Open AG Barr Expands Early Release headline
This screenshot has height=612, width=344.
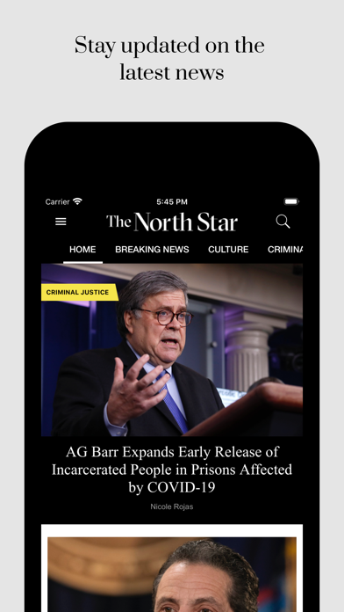point(172,470)
